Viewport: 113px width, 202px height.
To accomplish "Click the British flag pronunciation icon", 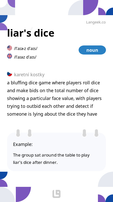I will 10,56.
